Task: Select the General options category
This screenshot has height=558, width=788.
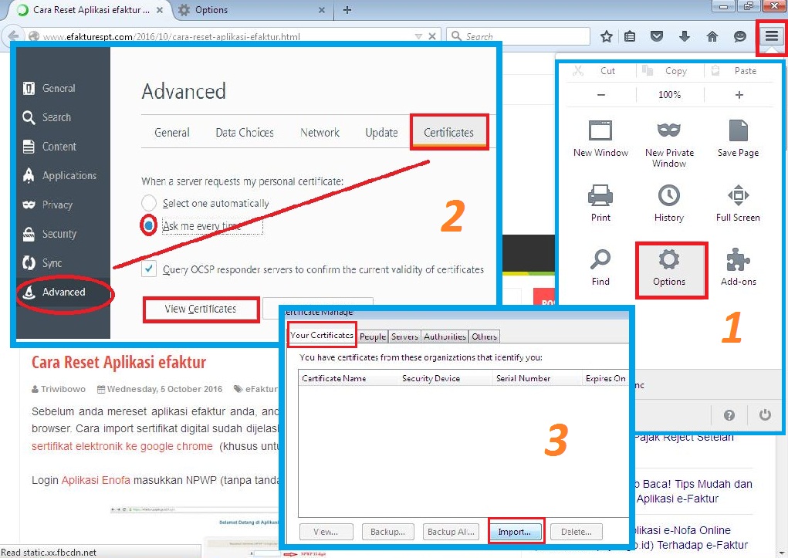Action: pos(63,88)
